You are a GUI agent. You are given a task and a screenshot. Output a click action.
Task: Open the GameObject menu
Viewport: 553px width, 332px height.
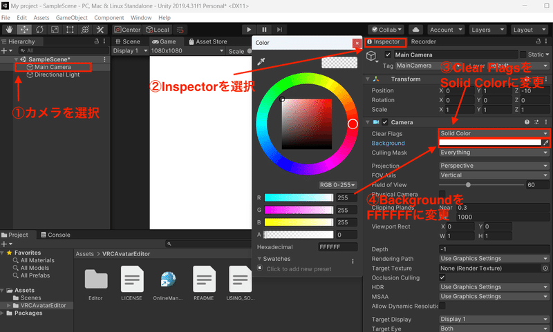pos(72,18)
